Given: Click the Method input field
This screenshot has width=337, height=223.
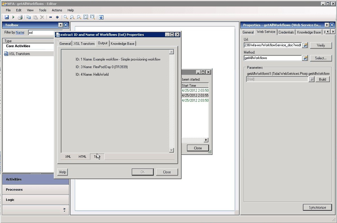Looking at the screenshot, I should (x=273, y=58).
